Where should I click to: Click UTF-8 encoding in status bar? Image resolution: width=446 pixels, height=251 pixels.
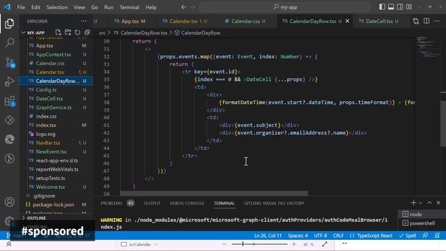tap(321, 236)
